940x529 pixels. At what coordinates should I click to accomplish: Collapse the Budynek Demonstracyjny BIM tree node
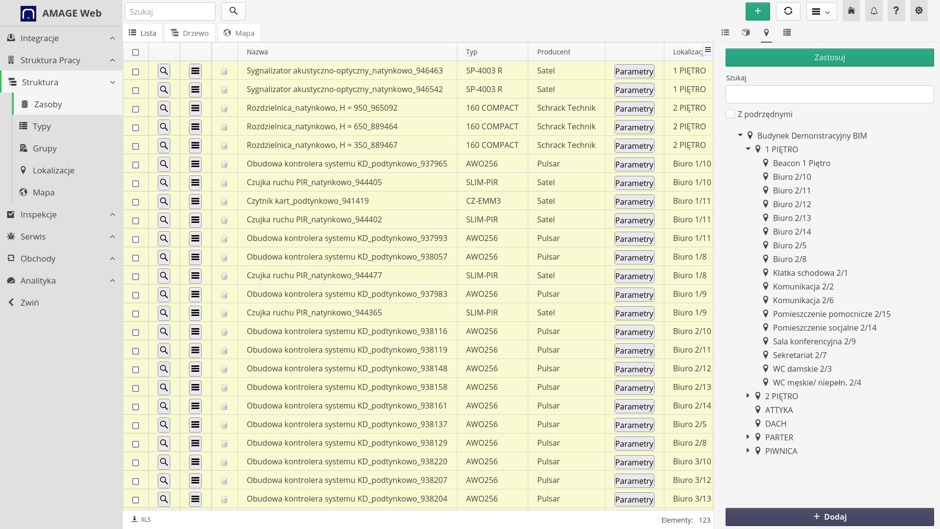[x=740, y=135]
